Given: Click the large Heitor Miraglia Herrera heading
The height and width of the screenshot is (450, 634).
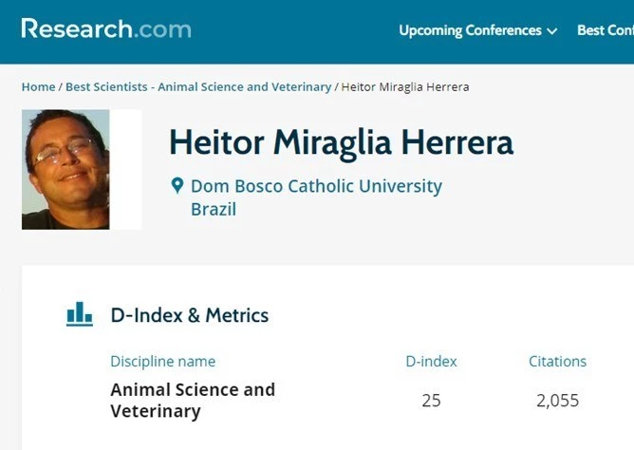Looking at the screenshot, I should pyautogui.click(x=341, y=141).
